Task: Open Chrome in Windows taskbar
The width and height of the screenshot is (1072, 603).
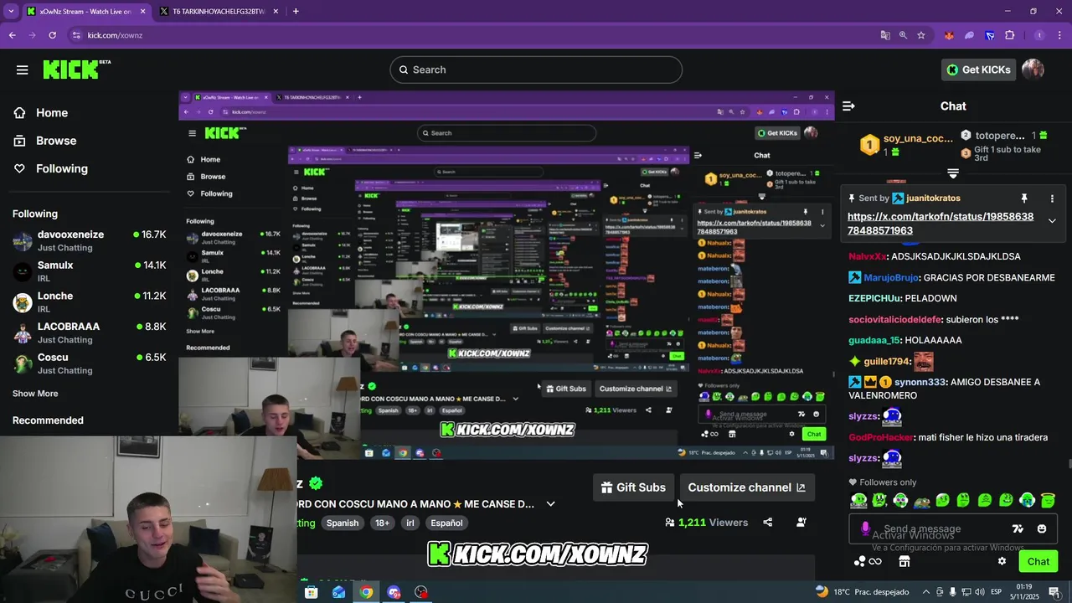Action: point(366,592)
